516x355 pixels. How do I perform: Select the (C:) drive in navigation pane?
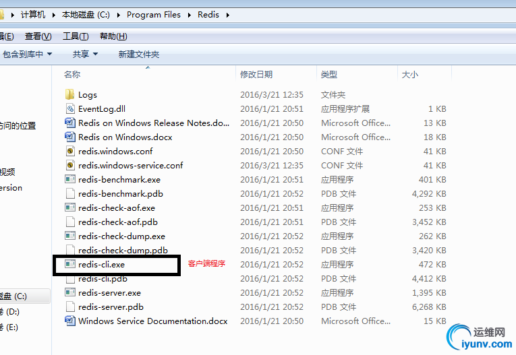[x=24, y=296]
